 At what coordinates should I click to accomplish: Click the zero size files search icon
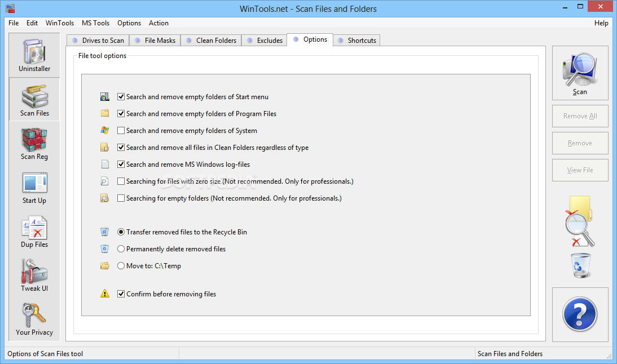(x=105, y=181)
